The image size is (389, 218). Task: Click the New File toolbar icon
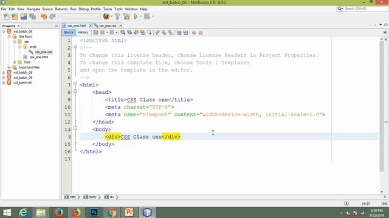[7, 16]
